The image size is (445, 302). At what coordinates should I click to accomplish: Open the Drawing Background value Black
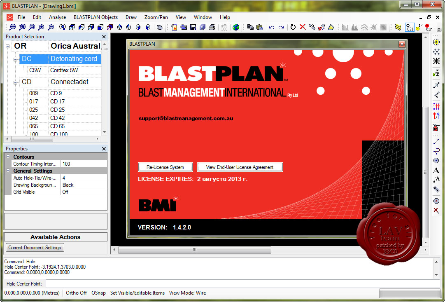[x=84, y=185]
